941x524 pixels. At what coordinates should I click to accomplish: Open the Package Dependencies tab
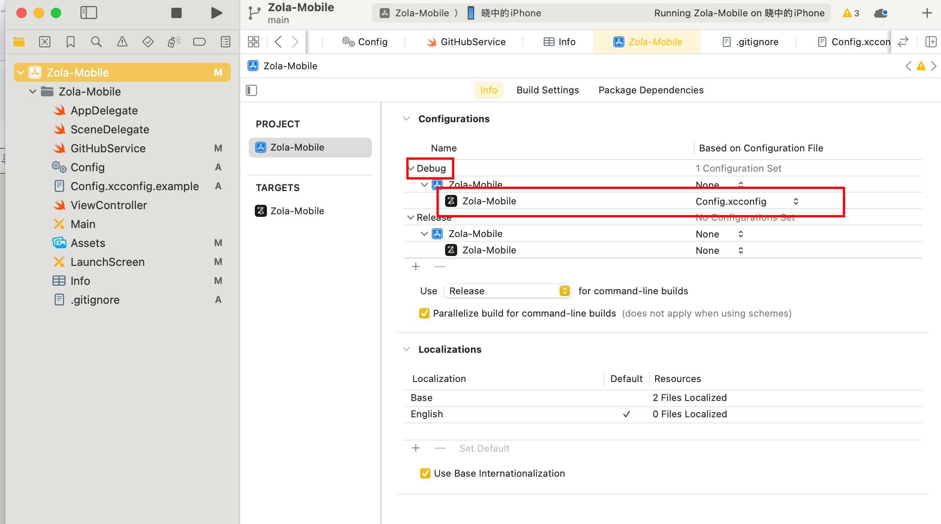pyautogui.click(x=651, y=90)
